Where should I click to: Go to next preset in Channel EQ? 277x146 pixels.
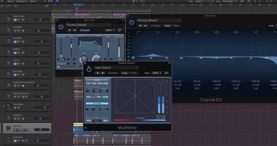point(145,26)
